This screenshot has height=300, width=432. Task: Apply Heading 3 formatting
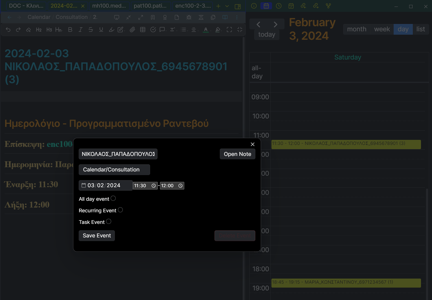49,30
